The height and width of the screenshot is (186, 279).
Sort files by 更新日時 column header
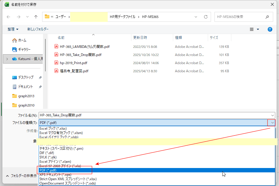pos(140,37)
